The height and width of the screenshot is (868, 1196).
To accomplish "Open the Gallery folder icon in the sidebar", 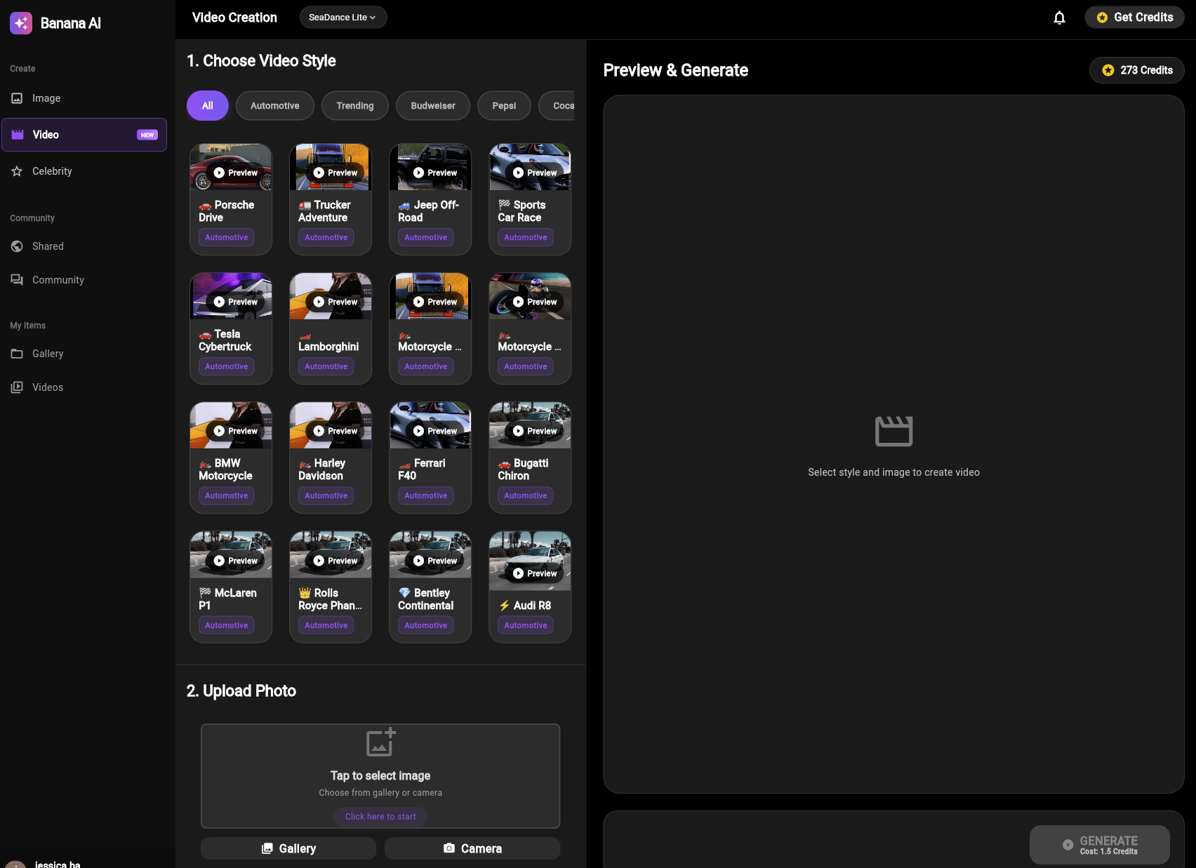I will pos(17,354).
